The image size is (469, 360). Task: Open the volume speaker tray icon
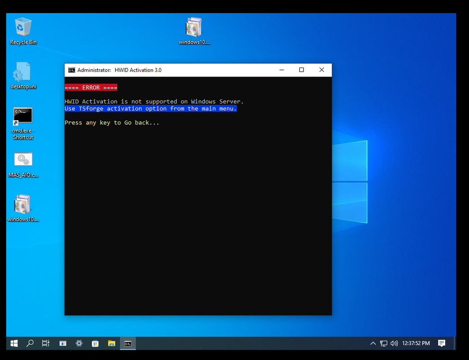[394, 343]
